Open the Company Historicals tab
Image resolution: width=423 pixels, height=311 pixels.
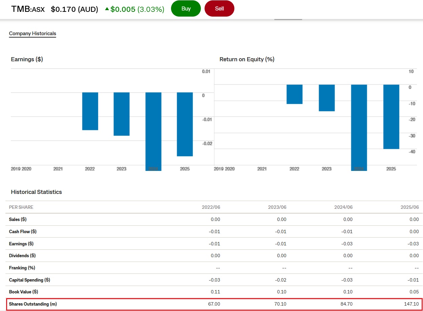(33, 34)
